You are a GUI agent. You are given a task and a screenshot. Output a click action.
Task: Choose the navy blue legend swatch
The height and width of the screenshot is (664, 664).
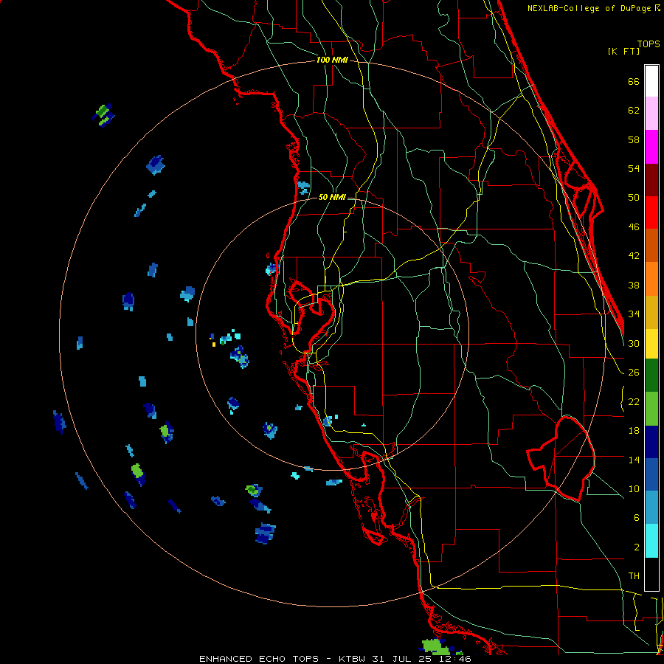pyautogui.click(x=651, y=442)
